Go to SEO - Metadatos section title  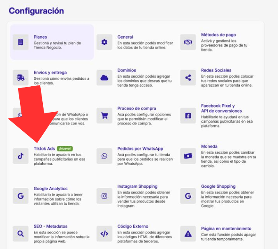pyautogui.click(x=50, y=226)
